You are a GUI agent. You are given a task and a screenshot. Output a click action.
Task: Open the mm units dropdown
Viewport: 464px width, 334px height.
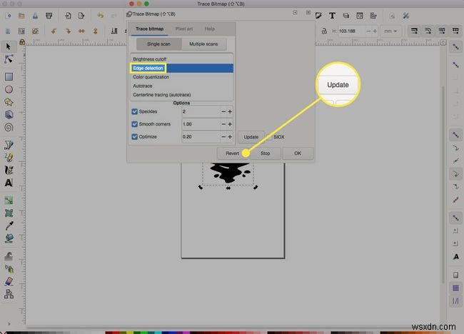click(390, 31)
